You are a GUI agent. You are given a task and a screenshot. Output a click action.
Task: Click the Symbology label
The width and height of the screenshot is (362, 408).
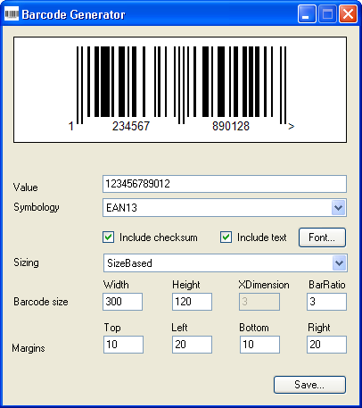point(37,207)
